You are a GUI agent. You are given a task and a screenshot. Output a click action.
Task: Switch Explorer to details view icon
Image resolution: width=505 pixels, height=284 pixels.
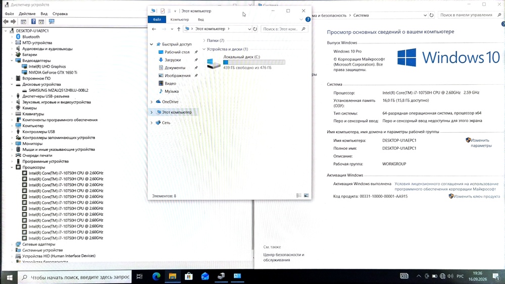pyautogui.click(x=299, y=196)
